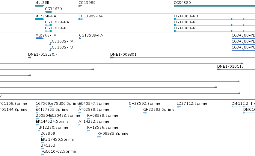
Task: Click the DME1-010C15 purple arrow glyph
Action: pos(219,69)
